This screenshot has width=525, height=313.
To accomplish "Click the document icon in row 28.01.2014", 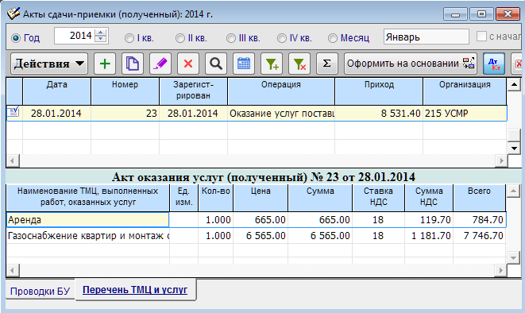I will [x=14, y=112].
